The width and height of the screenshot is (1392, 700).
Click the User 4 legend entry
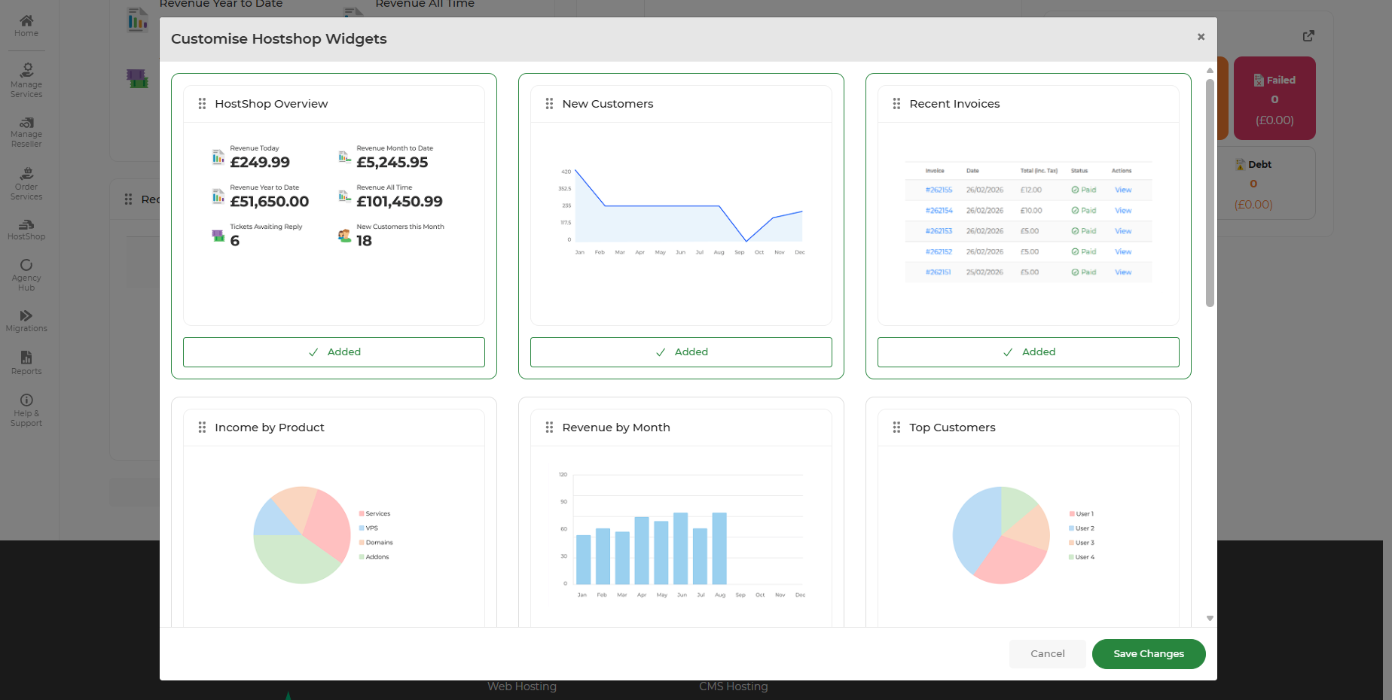(1082, 557)
